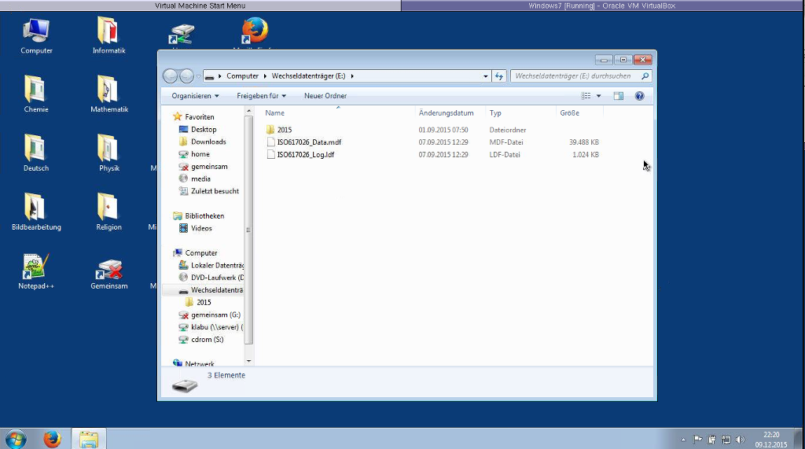Sort files by the Änderungsdatum column

[x=446, y=113]
